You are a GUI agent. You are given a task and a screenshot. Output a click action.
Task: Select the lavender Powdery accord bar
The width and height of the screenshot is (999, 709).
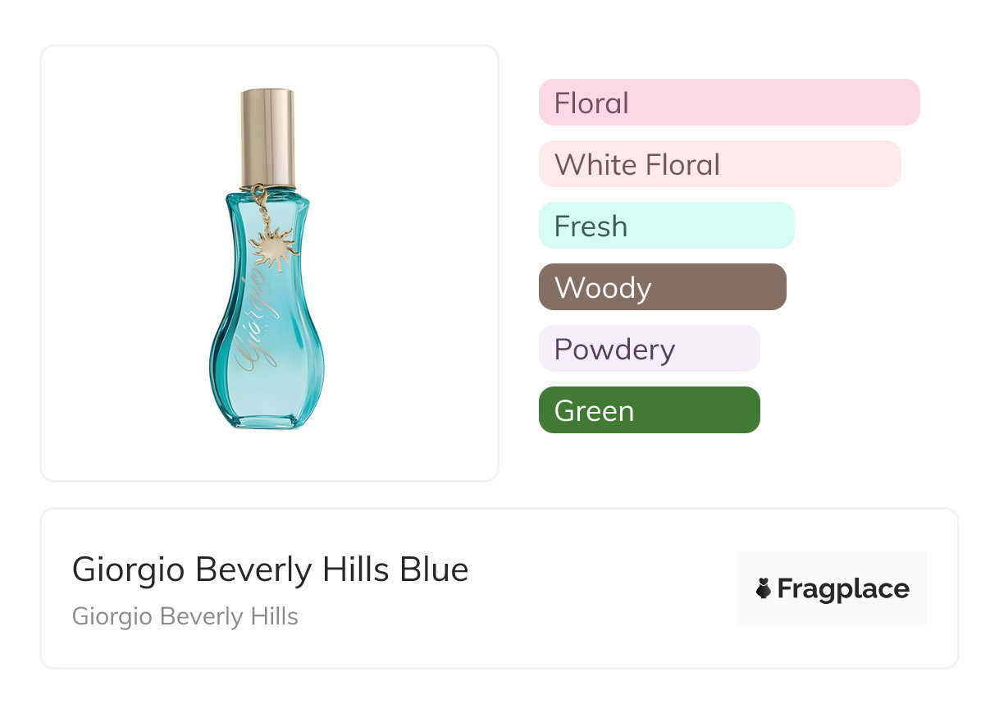649,349
